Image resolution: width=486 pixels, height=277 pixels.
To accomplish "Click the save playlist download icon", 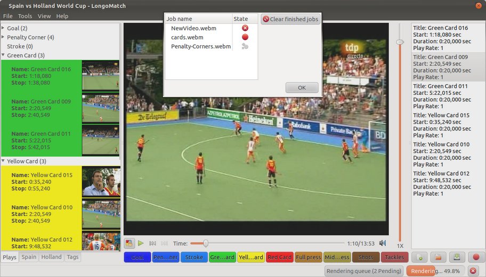I will point(457,257).
